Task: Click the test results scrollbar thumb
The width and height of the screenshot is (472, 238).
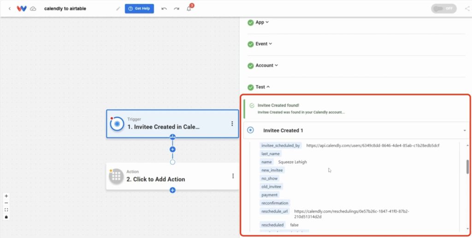Action: (x=467, y=167)
